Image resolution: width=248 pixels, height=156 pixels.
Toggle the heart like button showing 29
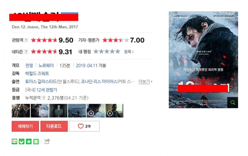(84, 126)
